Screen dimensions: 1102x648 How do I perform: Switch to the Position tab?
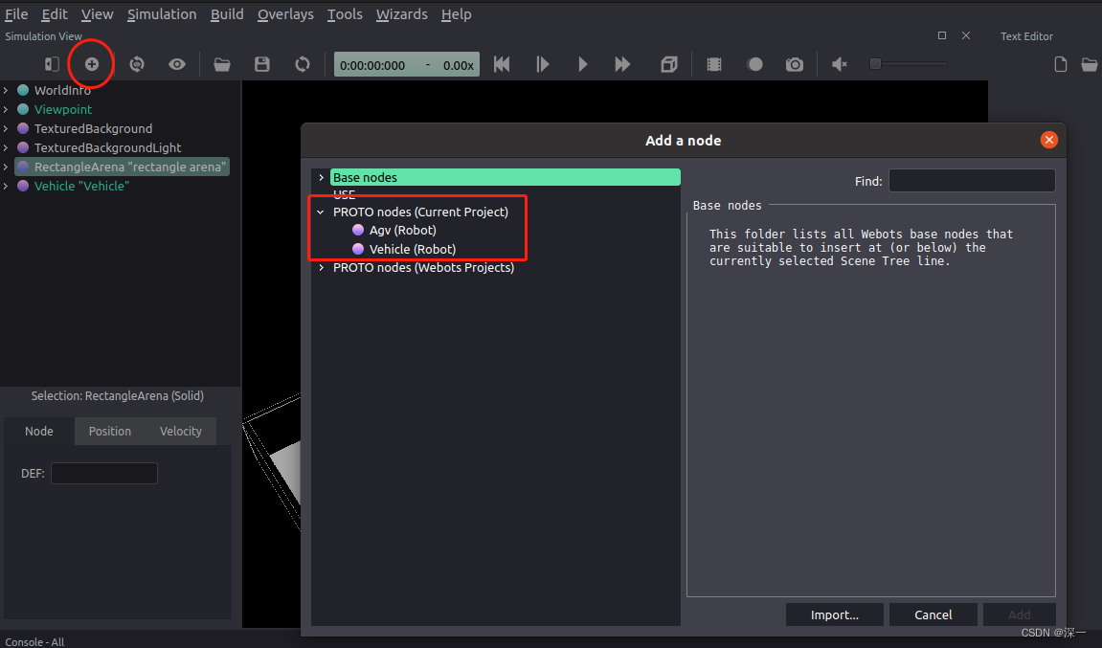tap(109, 431)
